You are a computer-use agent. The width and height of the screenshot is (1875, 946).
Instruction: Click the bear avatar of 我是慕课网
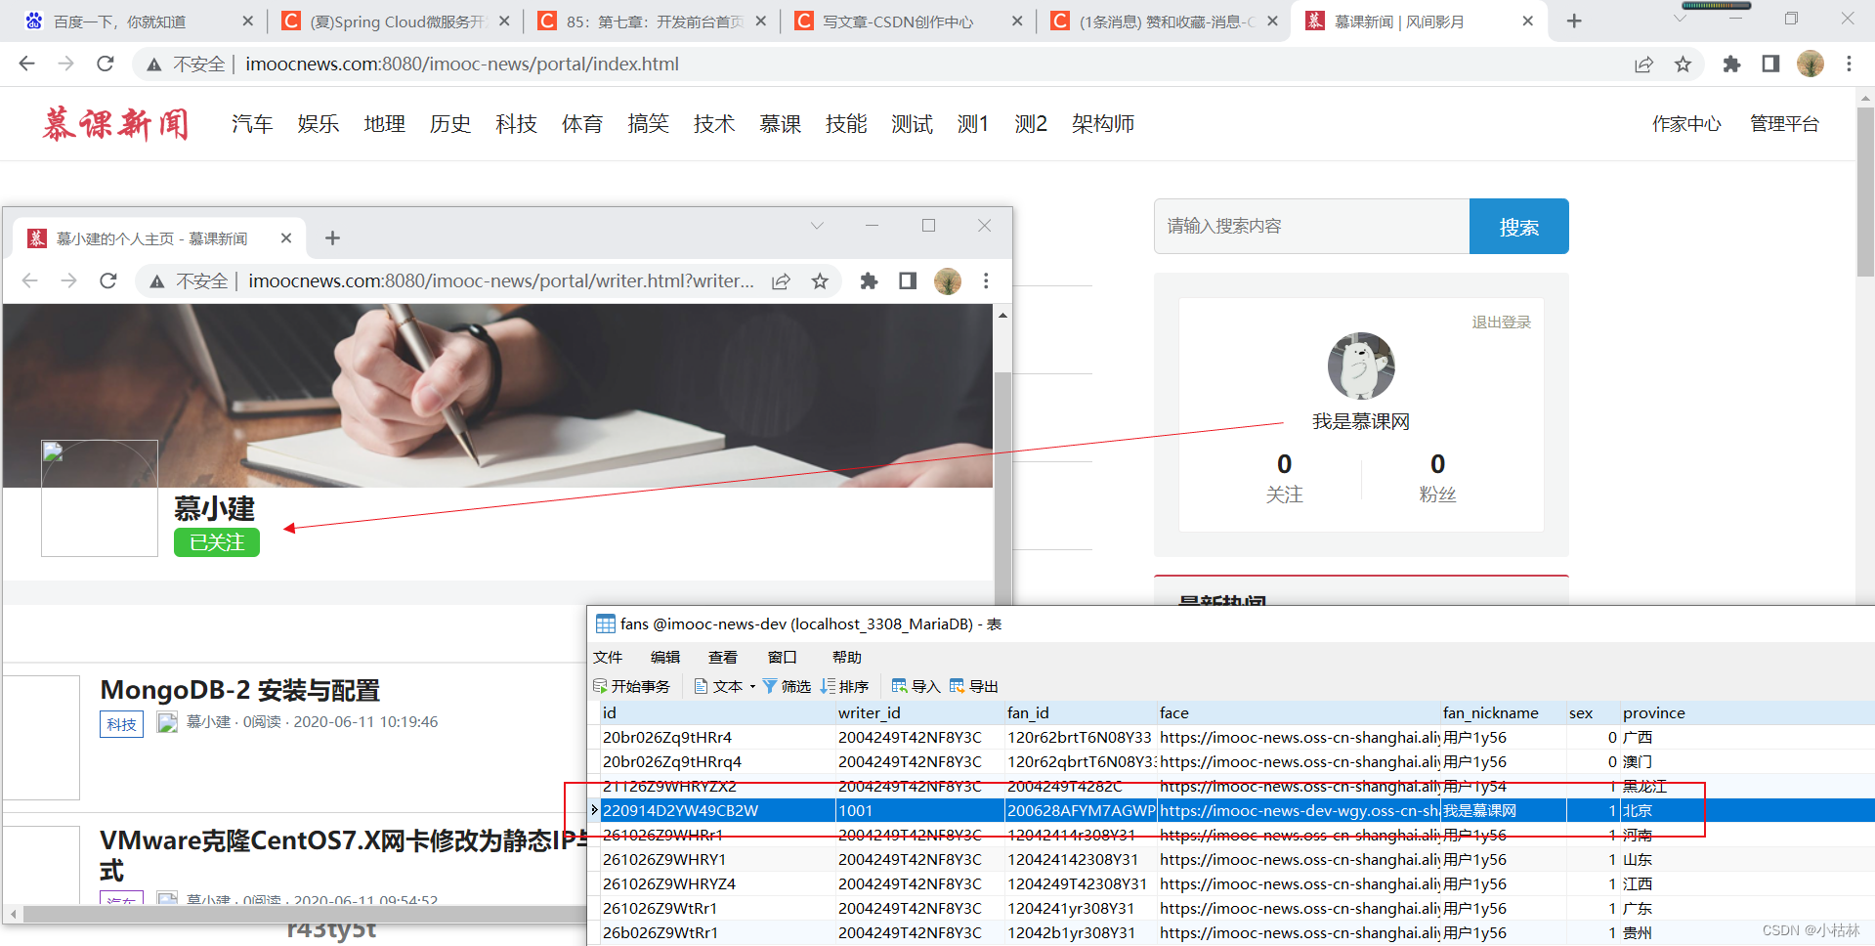(1361, 366)
